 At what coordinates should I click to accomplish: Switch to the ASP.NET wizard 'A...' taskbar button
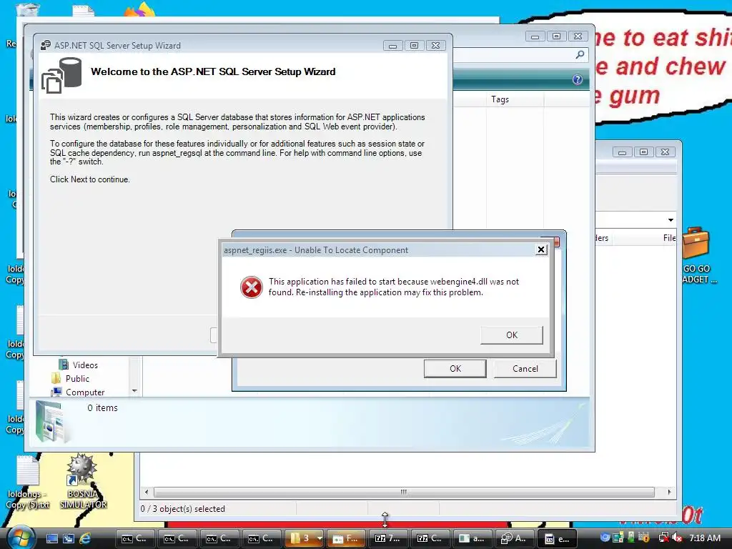point(515,538)
